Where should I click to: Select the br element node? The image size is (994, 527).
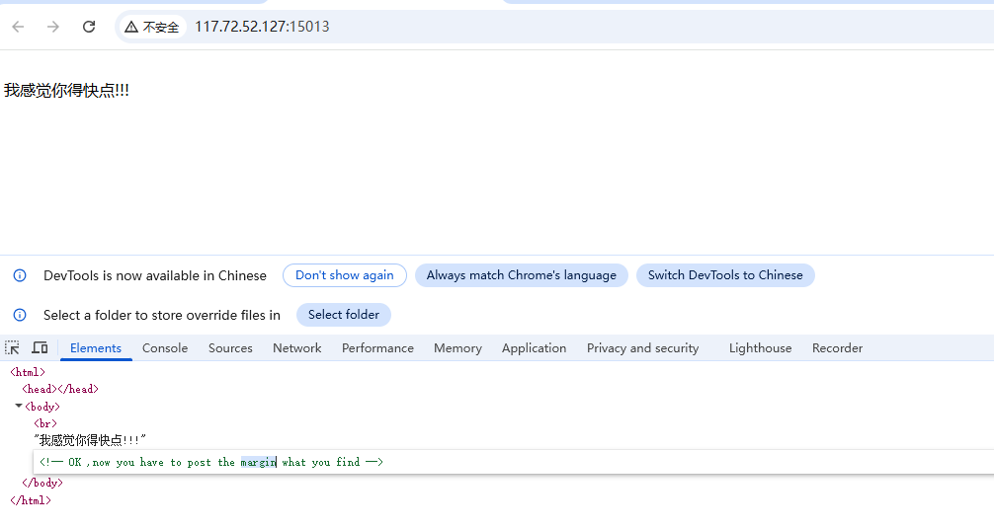[x=45, y=423]
